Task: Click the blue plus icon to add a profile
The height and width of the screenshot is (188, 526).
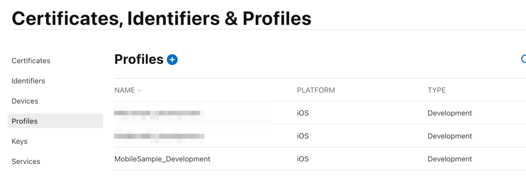Action: point(172,60)
